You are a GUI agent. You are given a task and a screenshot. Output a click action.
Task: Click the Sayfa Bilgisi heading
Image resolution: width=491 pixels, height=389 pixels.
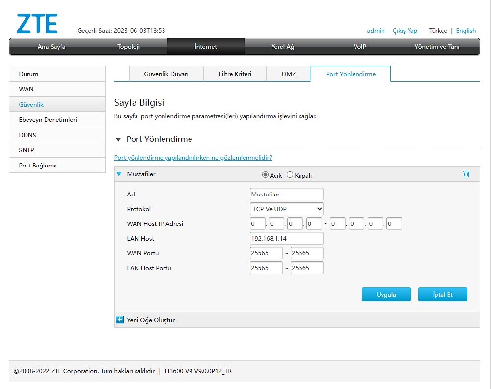tap(139, 103)
